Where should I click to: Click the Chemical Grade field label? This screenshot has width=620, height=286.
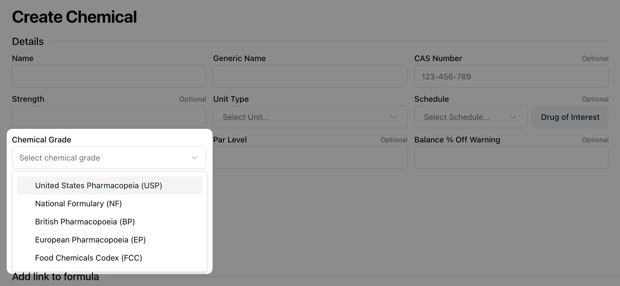(42, 140)
